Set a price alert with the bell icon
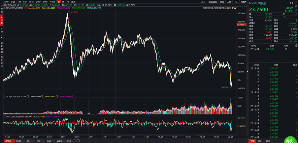Image resolution: width=298 pixels, height=143 pixels. pyautogui.click(x=296, y=7)
